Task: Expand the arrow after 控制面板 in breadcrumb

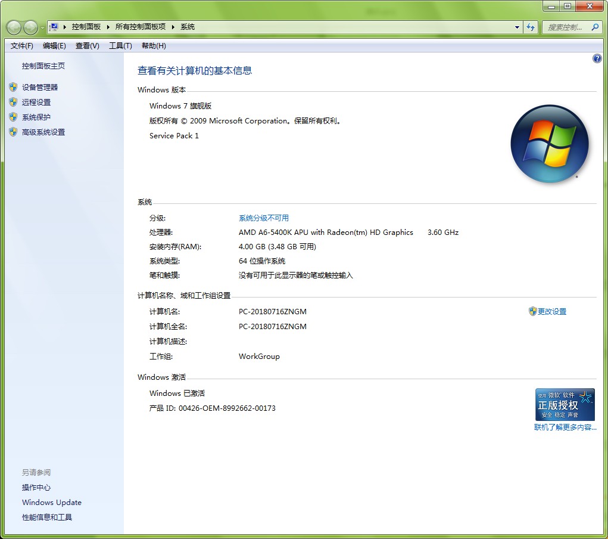Action: [x=108, y=27]
